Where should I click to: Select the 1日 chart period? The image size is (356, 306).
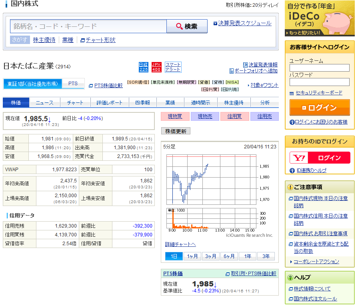[x=174, y=256]
